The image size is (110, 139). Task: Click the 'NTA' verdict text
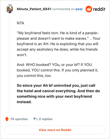[x=20, y=23]
